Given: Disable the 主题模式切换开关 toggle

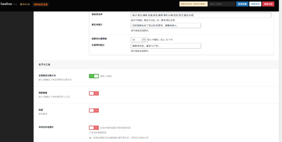Looking at the screenshot, I should (x=94, y=76).
